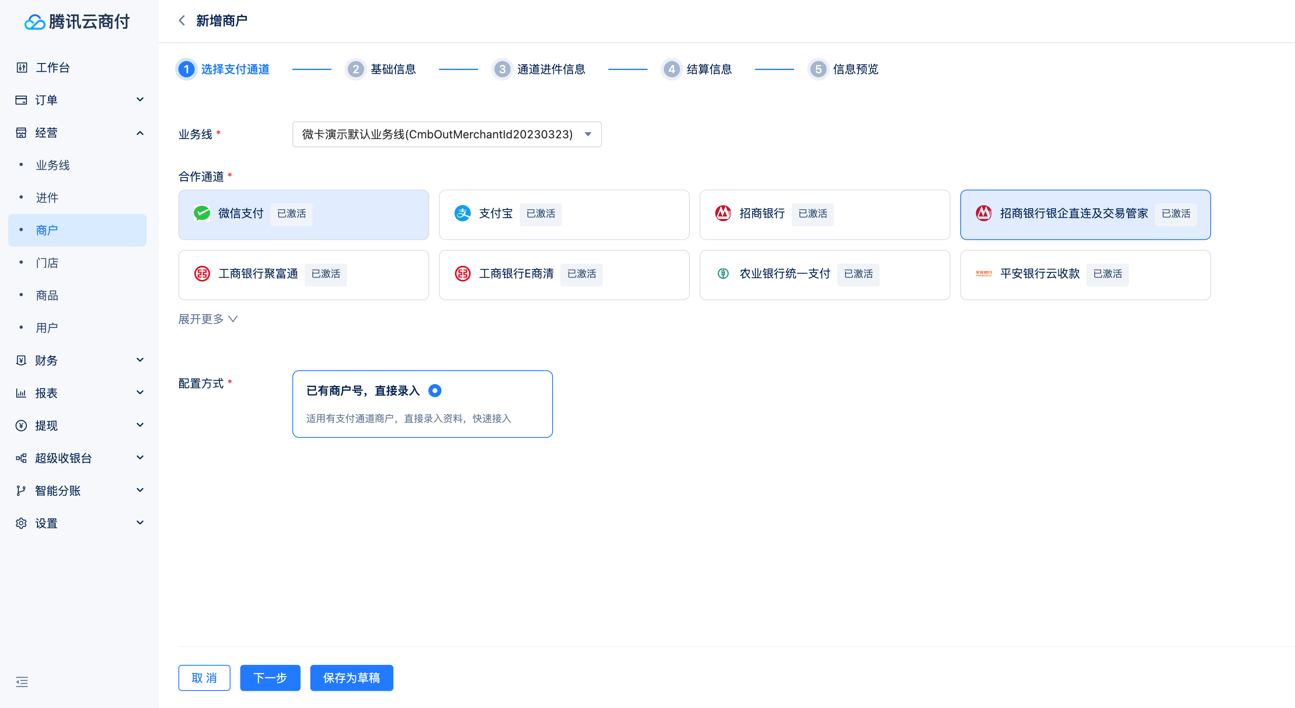Expand the 超级收银台 menu chevron
Image resolution: width=1295 pixels, height=708 pixels.
click(x=140, y=457)
